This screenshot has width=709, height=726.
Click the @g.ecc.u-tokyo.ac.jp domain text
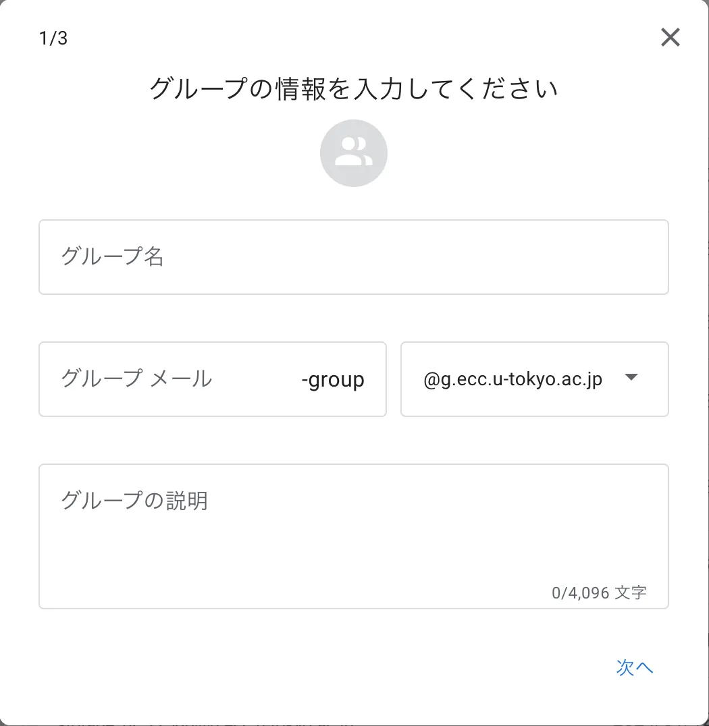point(513,379)
